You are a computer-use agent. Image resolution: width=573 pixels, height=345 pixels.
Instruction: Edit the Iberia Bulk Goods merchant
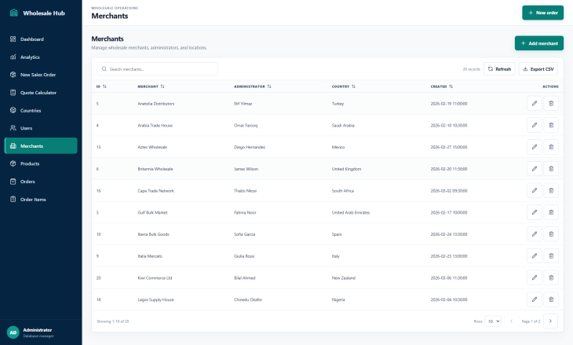535,234
